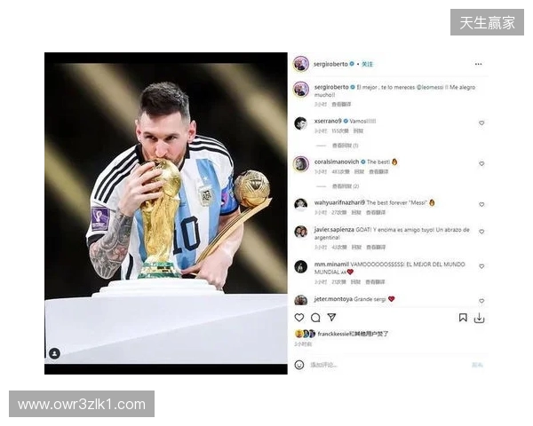
Task: Like javier.sapienza's comment
Action: (x=481, y=232)
